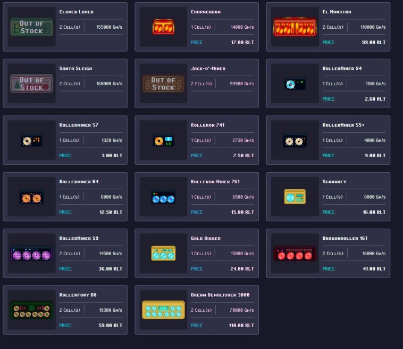
Task: Open the Clover Lover title
Action: [77, 12]
